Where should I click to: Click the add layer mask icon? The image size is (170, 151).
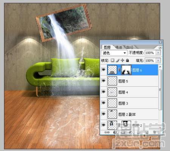point(123,132)
